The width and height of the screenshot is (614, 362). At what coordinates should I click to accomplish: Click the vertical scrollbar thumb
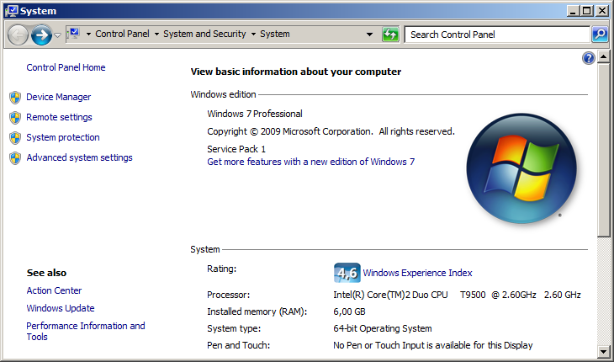[x=603, y=150]
